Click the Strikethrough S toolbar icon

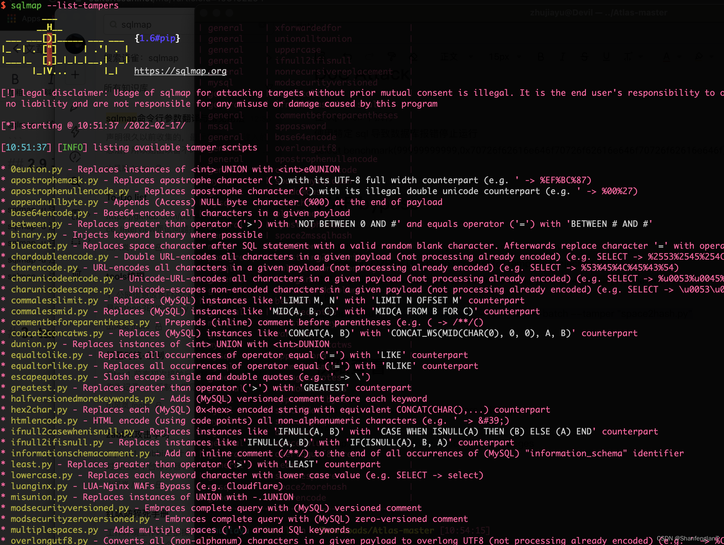(x=584, y=57)
